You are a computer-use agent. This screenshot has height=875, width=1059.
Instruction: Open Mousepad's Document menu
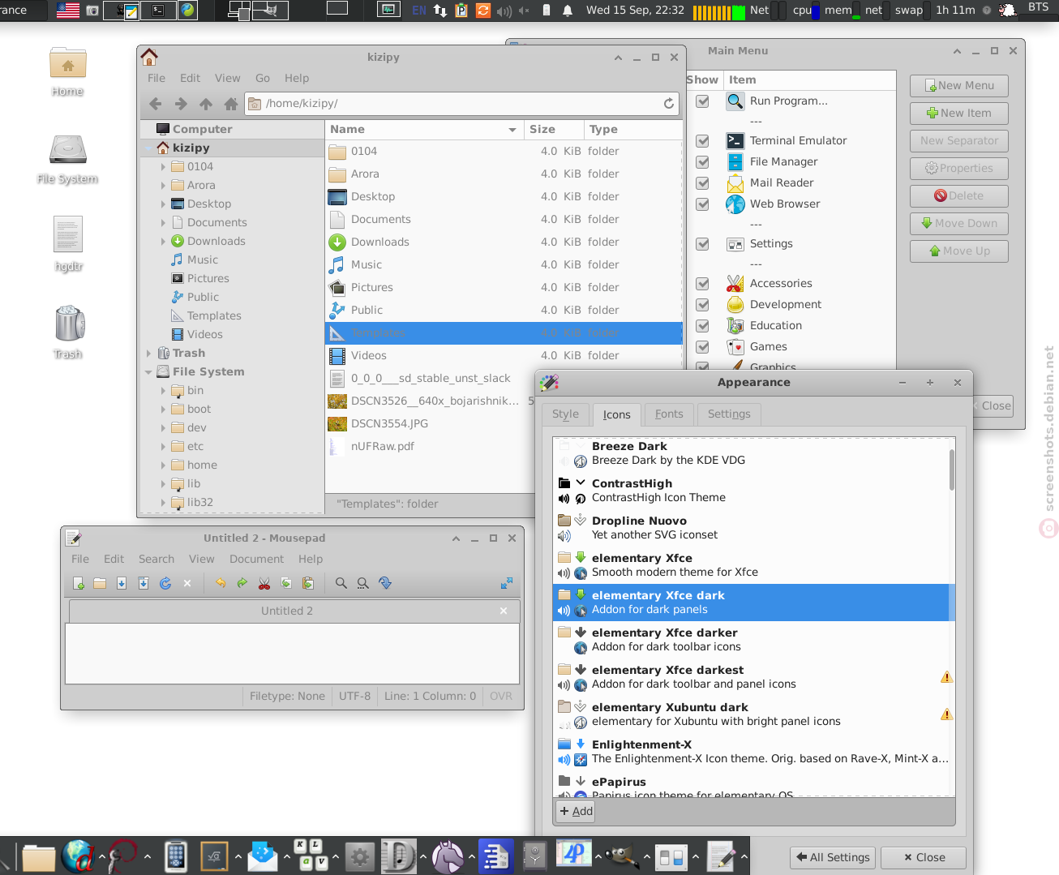pos(256,560)
